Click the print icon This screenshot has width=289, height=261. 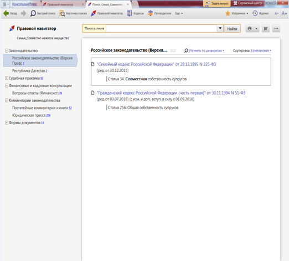250,29
